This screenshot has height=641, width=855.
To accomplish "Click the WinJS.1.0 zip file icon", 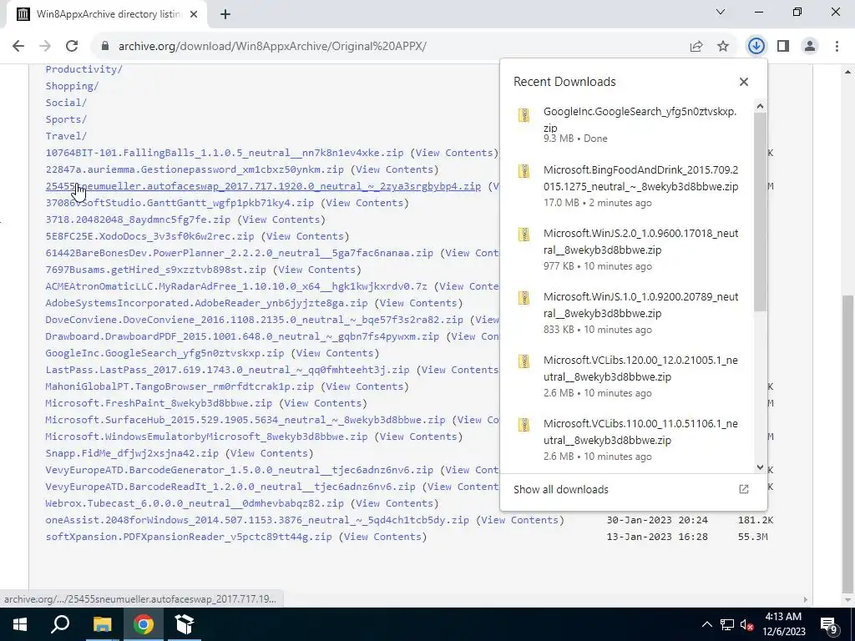I will pos(524,298).
